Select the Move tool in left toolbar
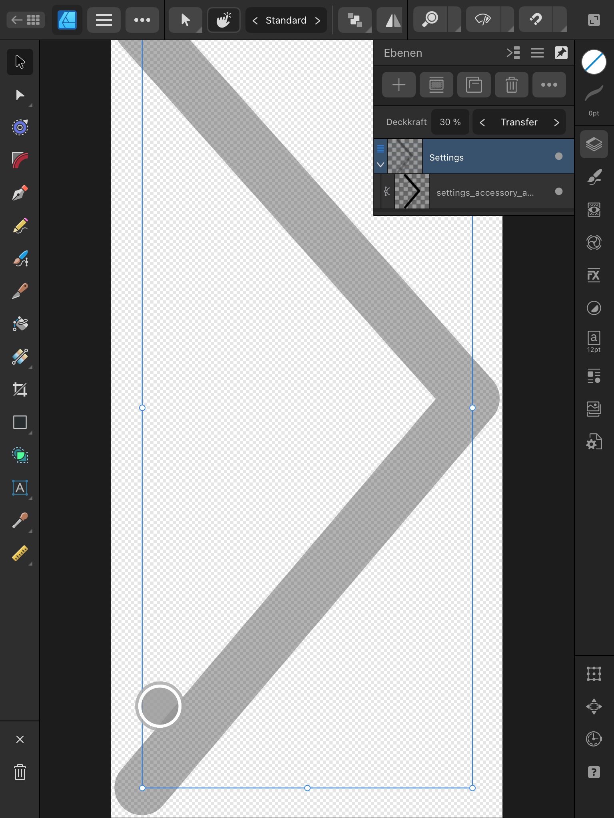Viewport: 614px width, 818px height. [x=20, y=62]
